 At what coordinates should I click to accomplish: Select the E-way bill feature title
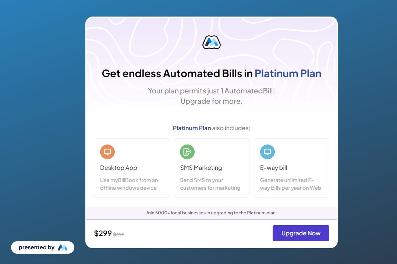[273, 168]
